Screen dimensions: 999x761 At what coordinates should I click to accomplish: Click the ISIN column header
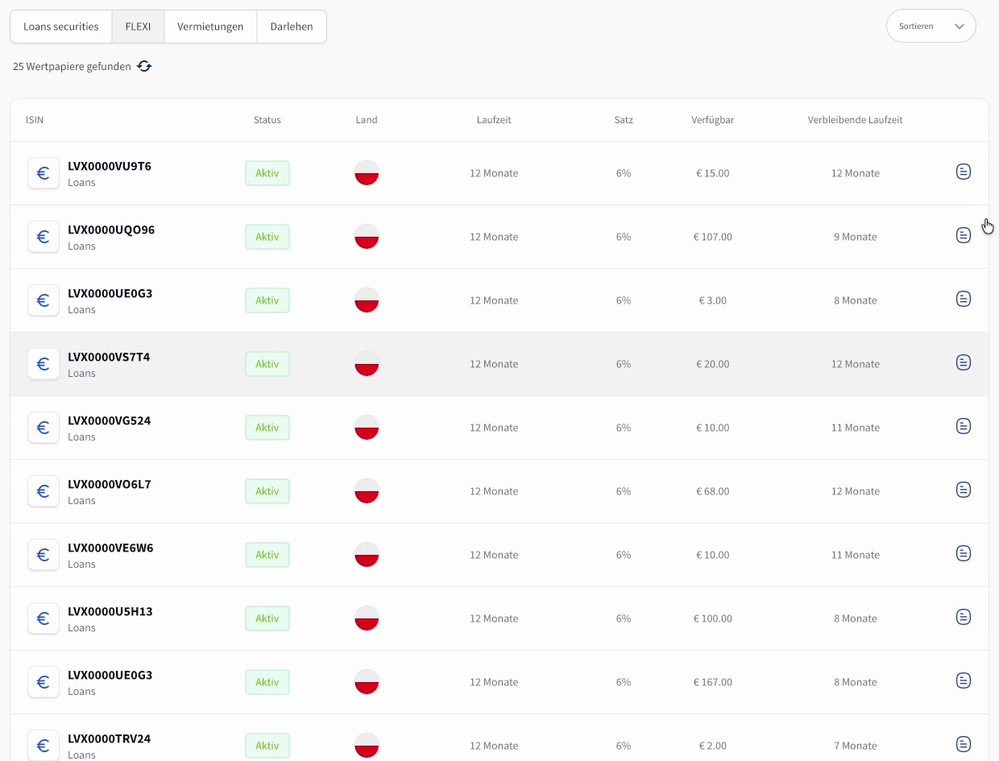pyautogui.click(x=35, y=120)
